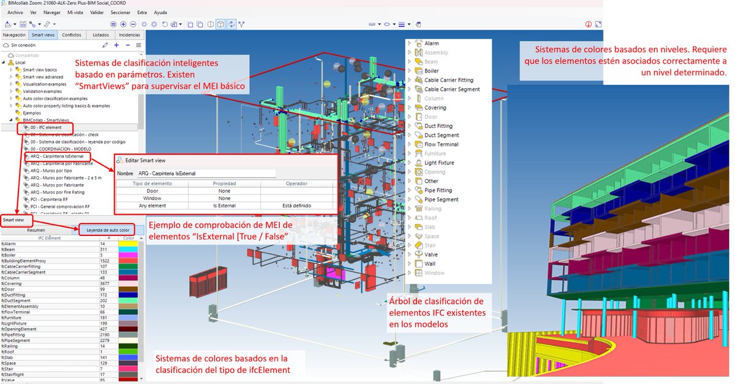The image size is (735, 384).
Task: Select ARQ - Muros por tipo smart view
Action: point(51,171)
